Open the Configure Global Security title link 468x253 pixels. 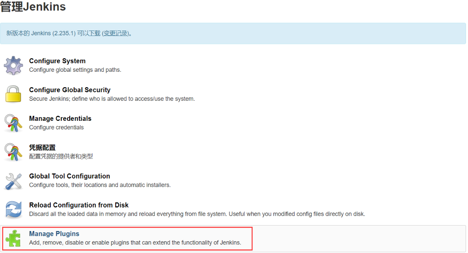pyautogui.click(x=70, y=90)
